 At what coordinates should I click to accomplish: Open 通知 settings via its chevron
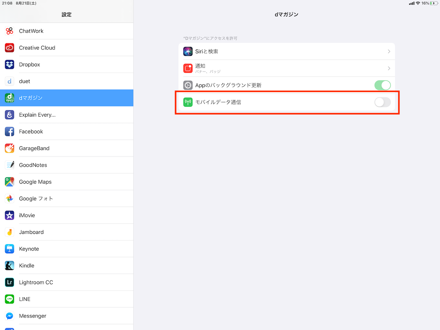point(389,68)
